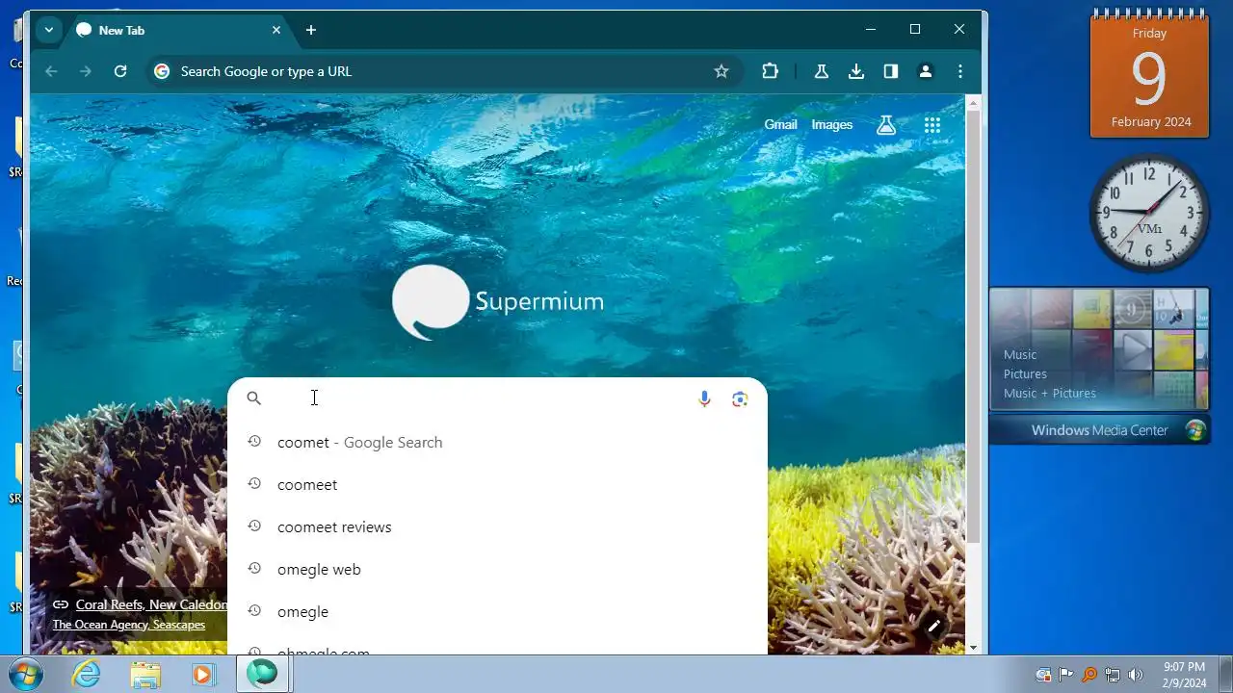Click the Supermium logo
The height and width of the screenshot is (693, 1233).
click(x=498, y=302)
